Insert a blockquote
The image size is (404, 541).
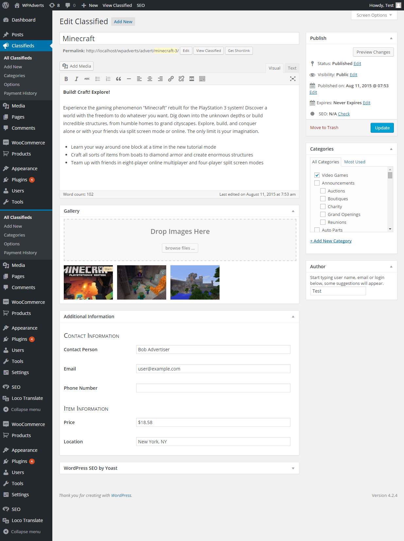click(118, 79)
